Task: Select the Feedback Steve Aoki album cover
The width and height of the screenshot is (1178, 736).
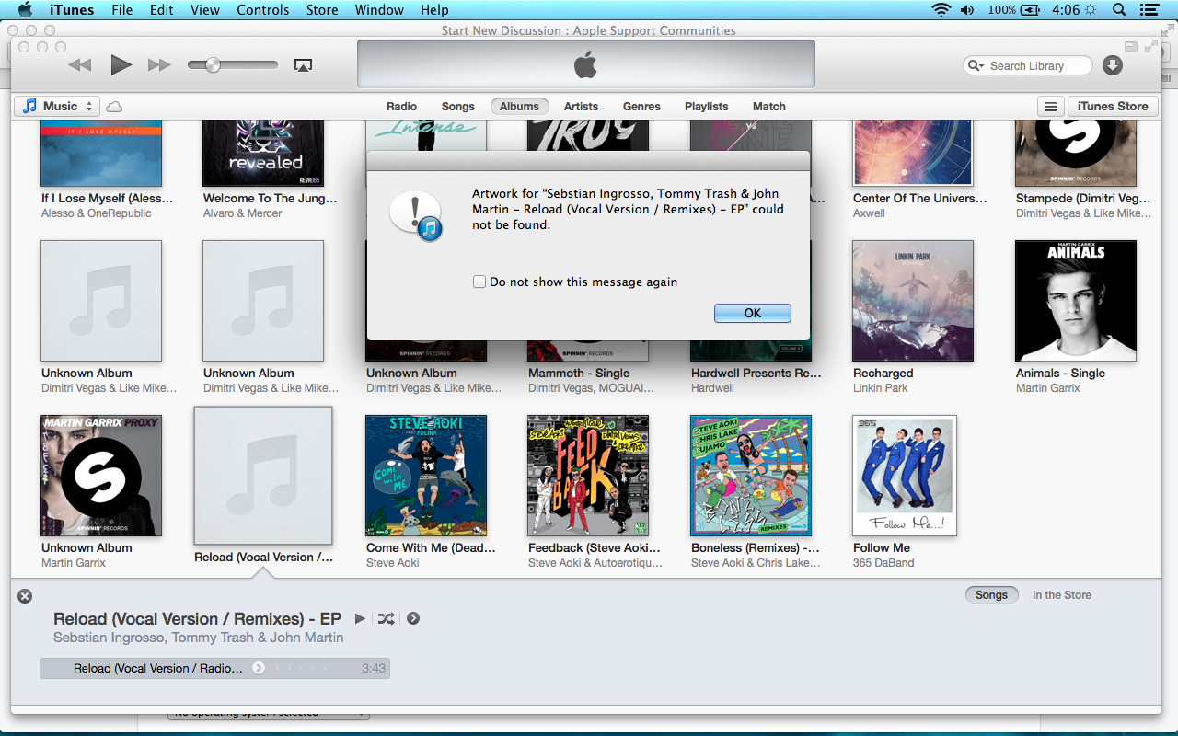Action: click(x=588, y=476)
